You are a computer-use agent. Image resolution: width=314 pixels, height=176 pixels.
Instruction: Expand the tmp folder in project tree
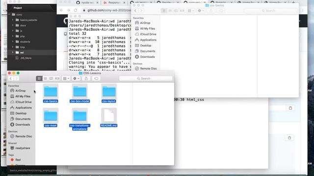13,47
